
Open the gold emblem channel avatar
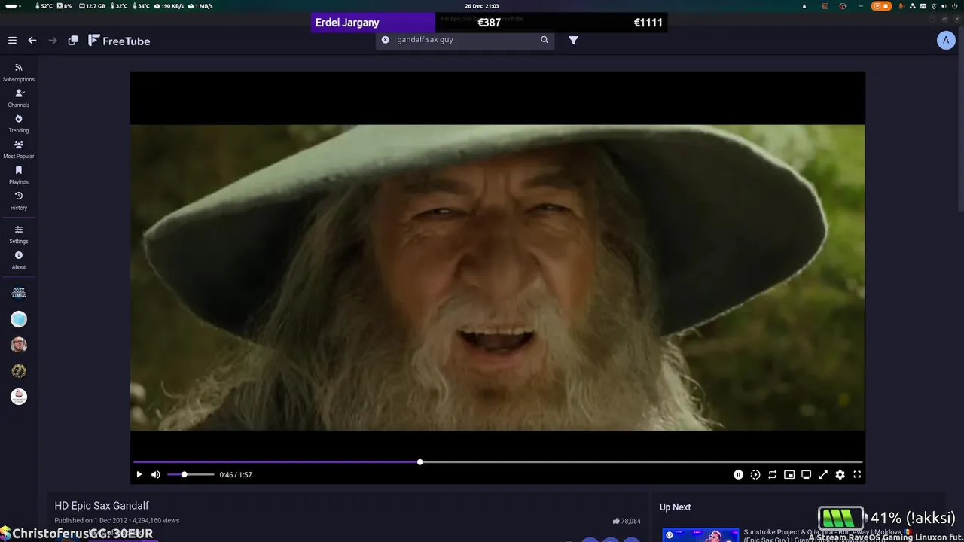pos(19,370)
